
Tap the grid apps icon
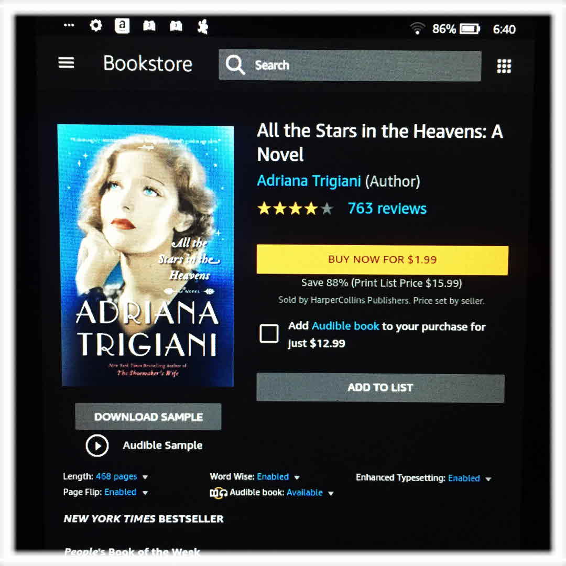(x=504, y=66)
